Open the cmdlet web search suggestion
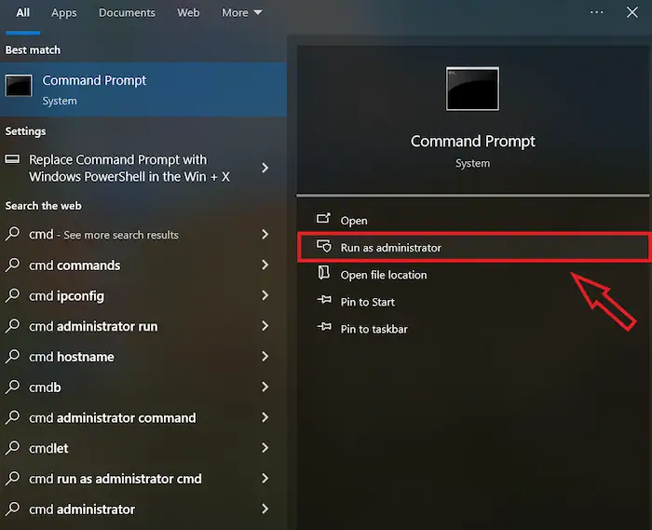Screen dimensions: 652x530 pos(48,449)
